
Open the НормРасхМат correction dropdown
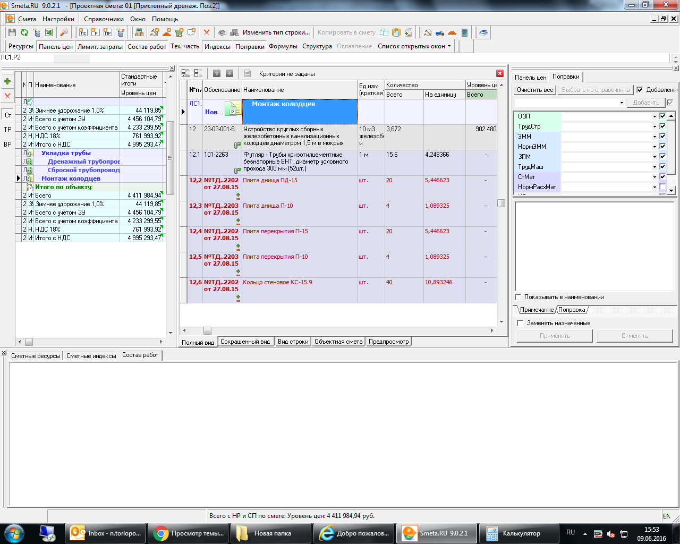(x=654, y=187)
